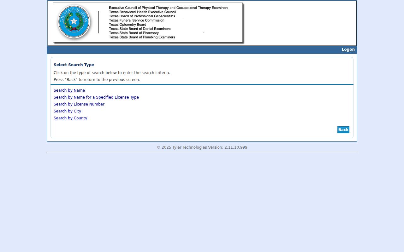Choose Search by Name
Viewport: 404px width, 252px height.
pyautogui.click(x=69, y=90)
